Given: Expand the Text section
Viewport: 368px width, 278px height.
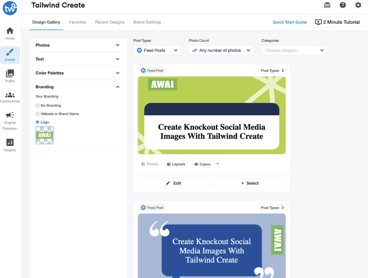Looking at the screenshot, I should (78, 59).
